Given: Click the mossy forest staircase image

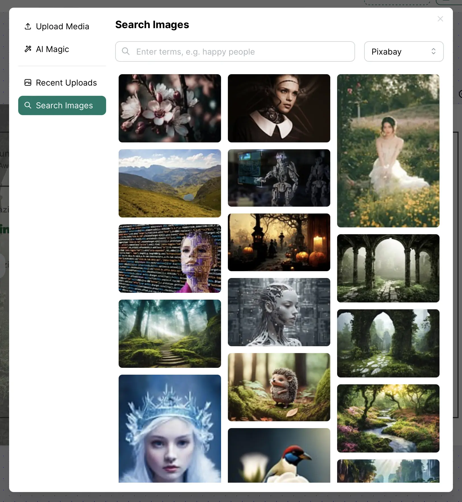Looking at the screenshot, I should click(170, 334).
